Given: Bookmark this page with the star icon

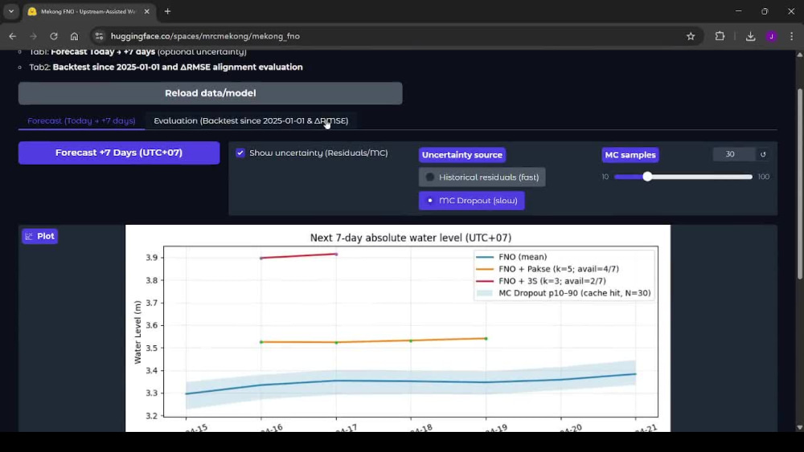Looking at the screenshot, I should click(691, 36).
